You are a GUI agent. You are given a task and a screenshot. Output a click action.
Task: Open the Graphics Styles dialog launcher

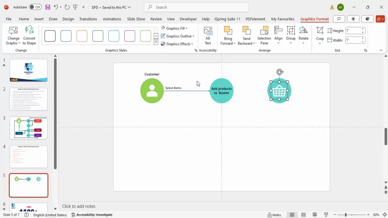(196, 50)
